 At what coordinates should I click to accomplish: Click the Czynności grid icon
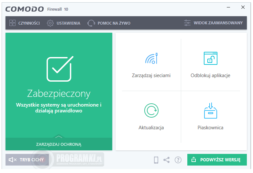click(12, 23)
